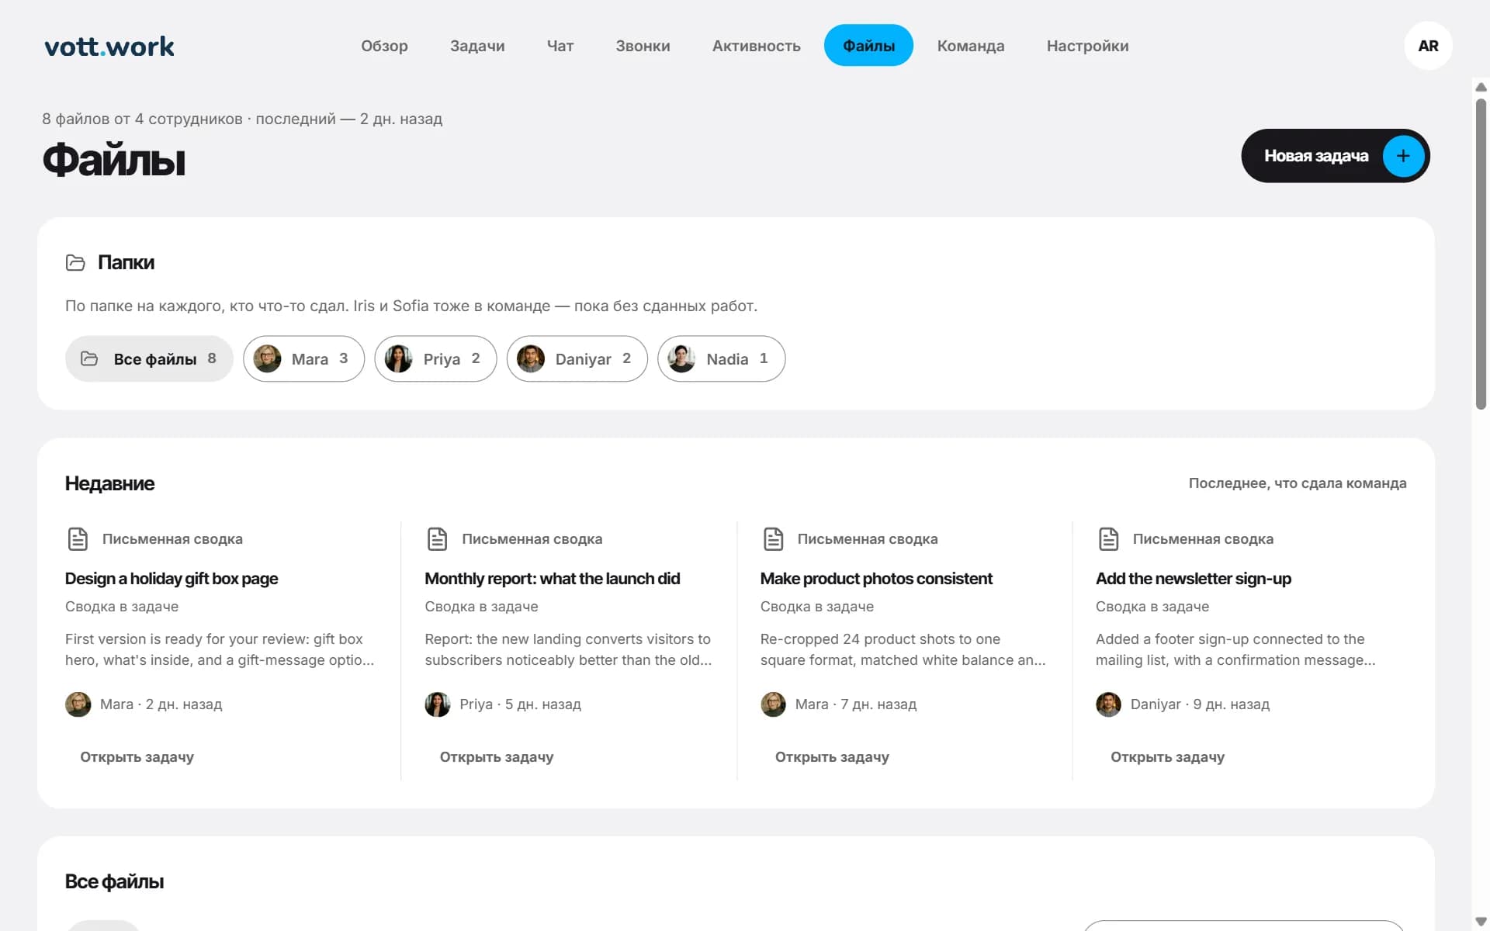Click the folder icon next to Папки heading

pyautogui.click(x=75, y=263)
